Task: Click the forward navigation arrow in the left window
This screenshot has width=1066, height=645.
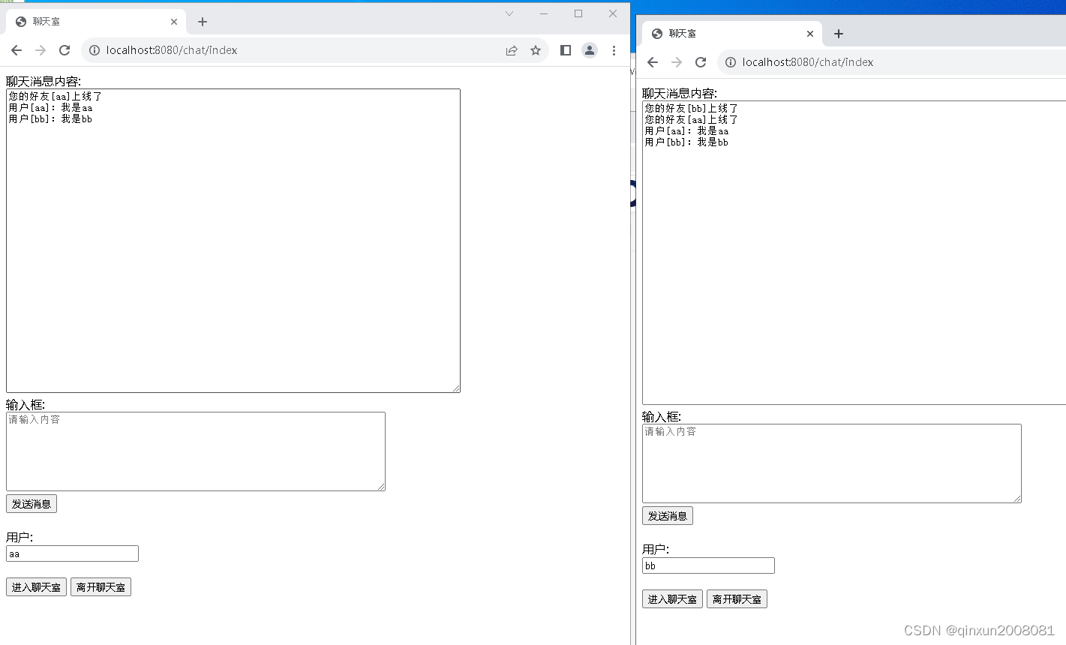Action: coord(40,50)
